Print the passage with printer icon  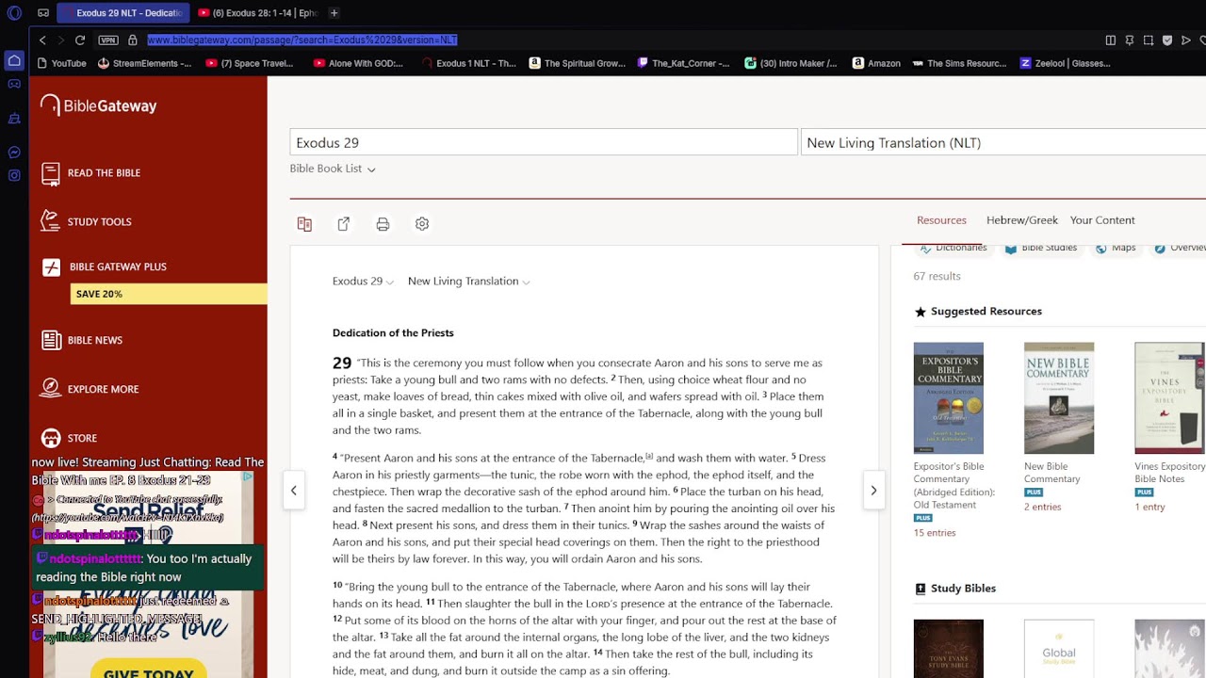click(383, 224)
